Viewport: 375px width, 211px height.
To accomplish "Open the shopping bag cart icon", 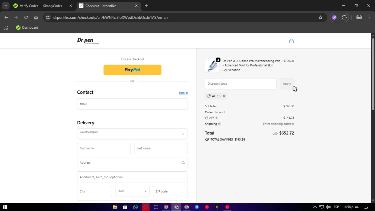I will [291, 41].
